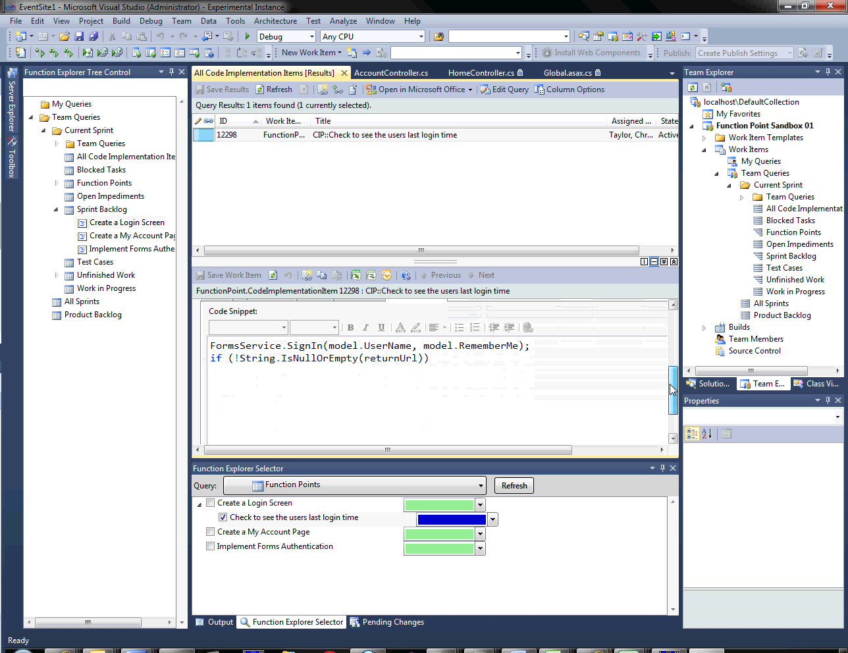The width and height of the screenshot is (848, 653).
Task: Uncheck Check to see the users last login time
Action: [223, 517]
